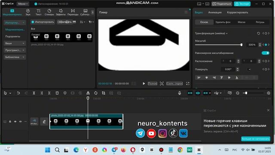The height and width of the screenshot is (155, 275).
Task: Open the Медиаматериалы tab
Action: (x=12, y=12)
